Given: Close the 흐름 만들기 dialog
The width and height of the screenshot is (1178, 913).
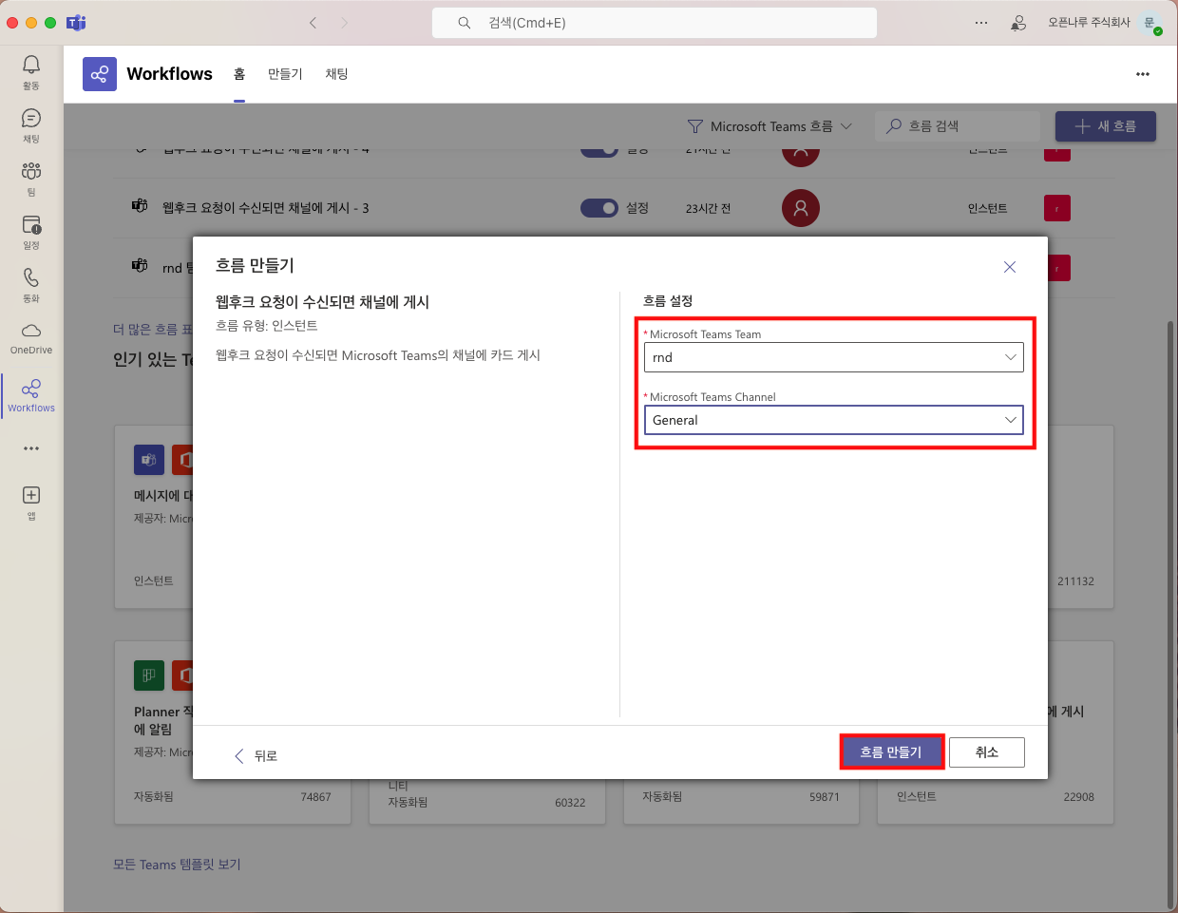Looking at the screenshot, I should (x=1010, y=267).
